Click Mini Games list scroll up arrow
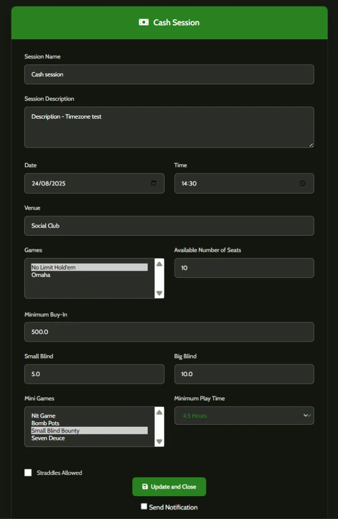Image resolution: width=338 pixels, height=519 pixels. coord(159,413)
